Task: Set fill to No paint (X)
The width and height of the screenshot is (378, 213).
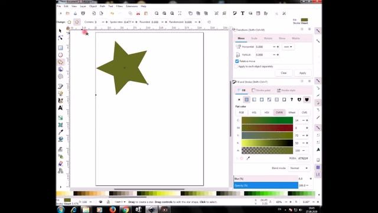Action: [239, 99]
